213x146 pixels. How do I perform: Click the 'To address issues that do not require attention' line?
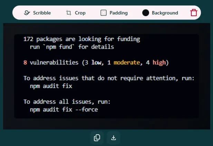pos(109,78)
